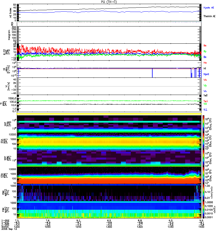Screen dimensions: 218x233
Task: Select the 1400 time tick label
Action: [201, 227]
